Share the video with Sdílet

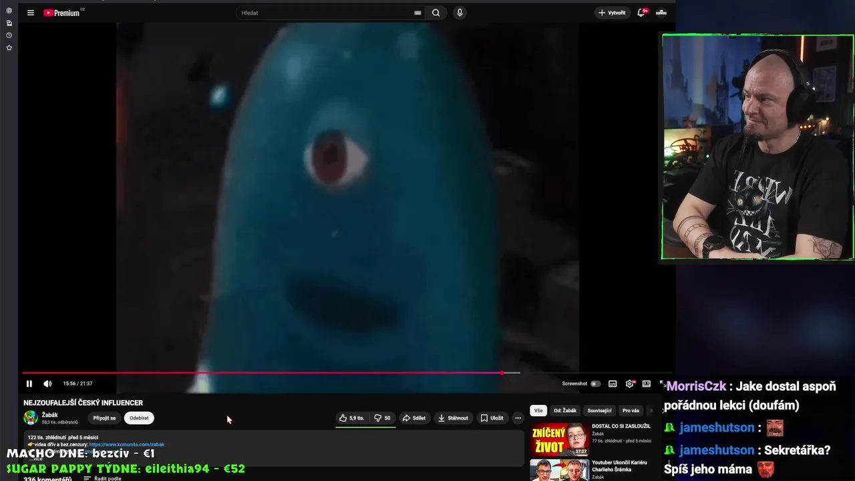(x=414, y=418)
